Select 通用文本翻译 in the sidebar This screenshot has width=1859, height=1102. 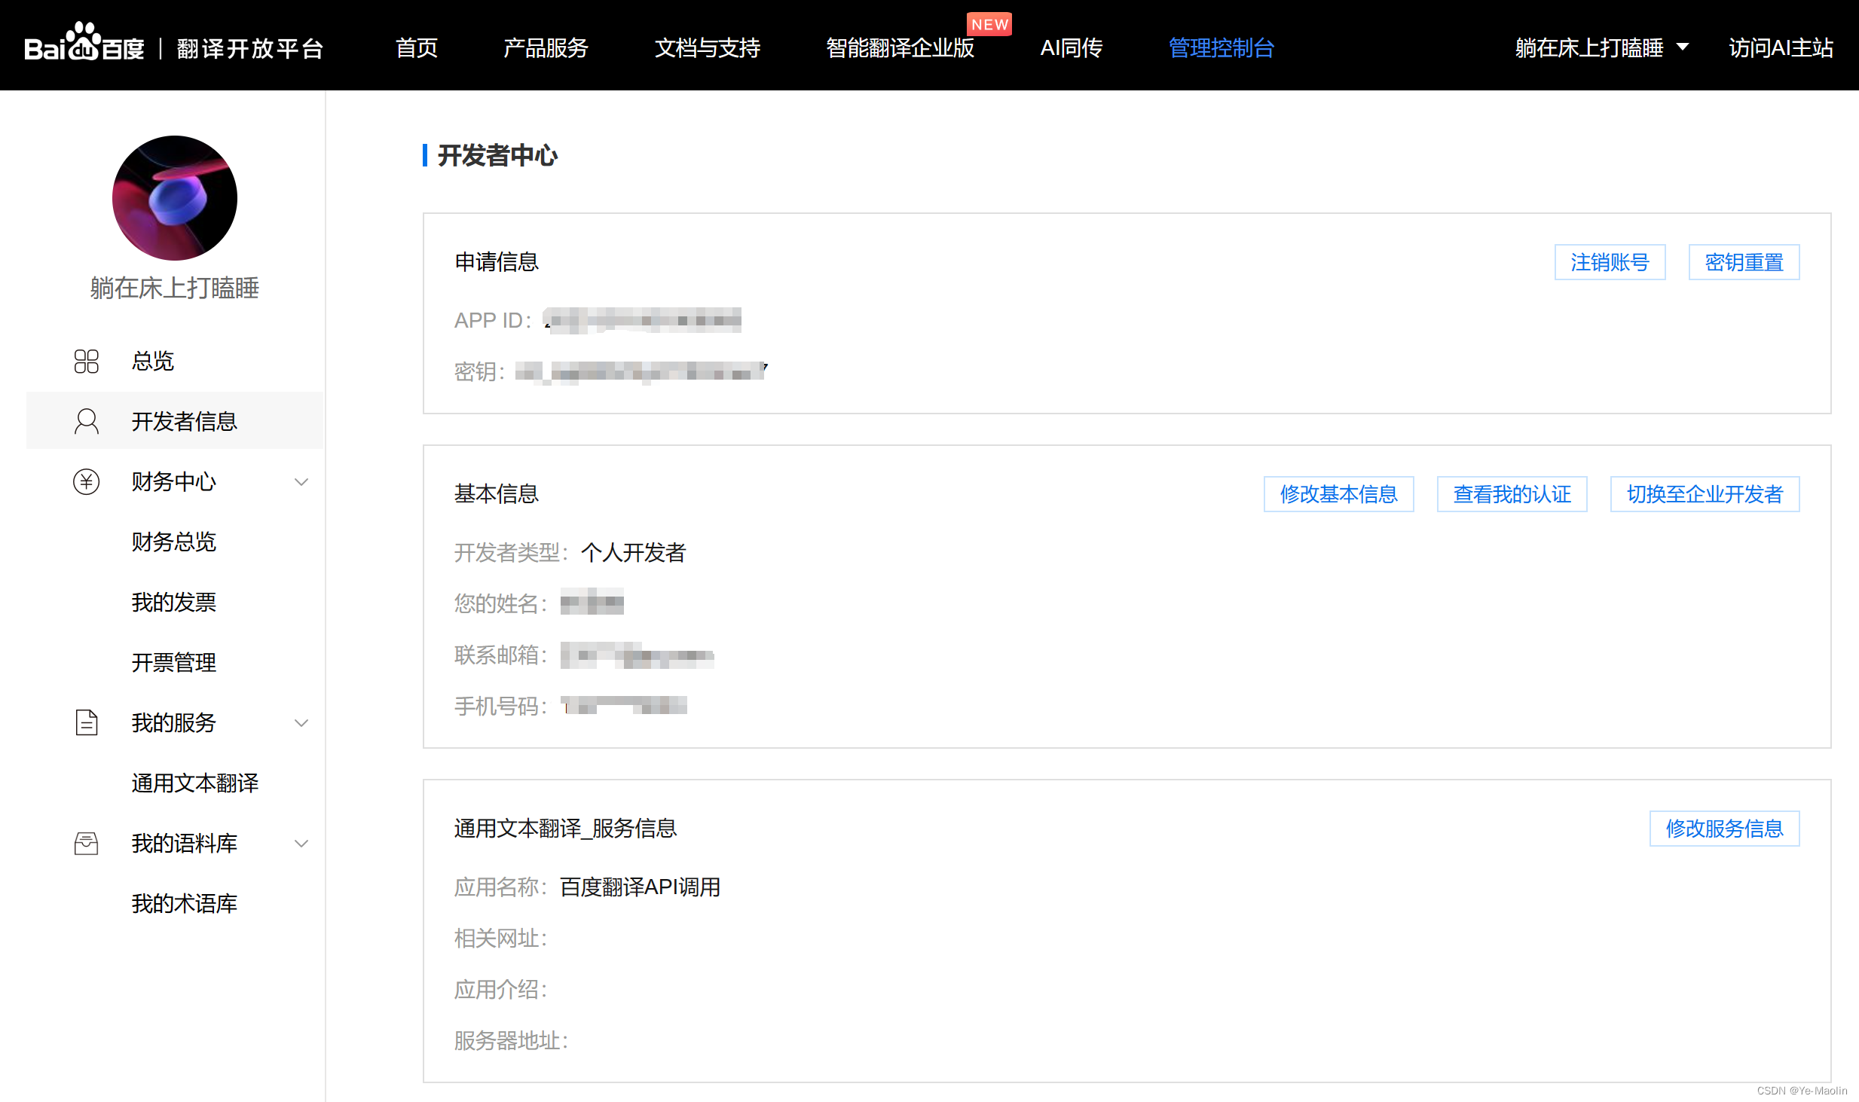click(195, 783)
